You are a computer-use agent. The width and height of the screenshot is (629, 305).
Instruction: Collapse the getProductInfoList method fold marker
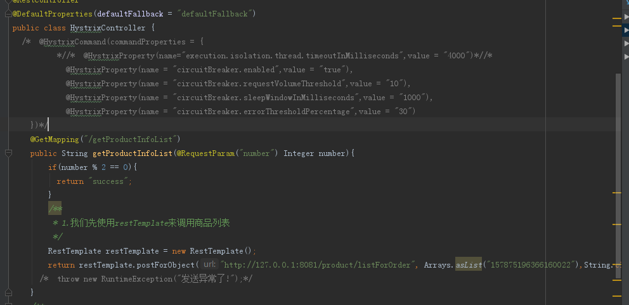[8, 153]
